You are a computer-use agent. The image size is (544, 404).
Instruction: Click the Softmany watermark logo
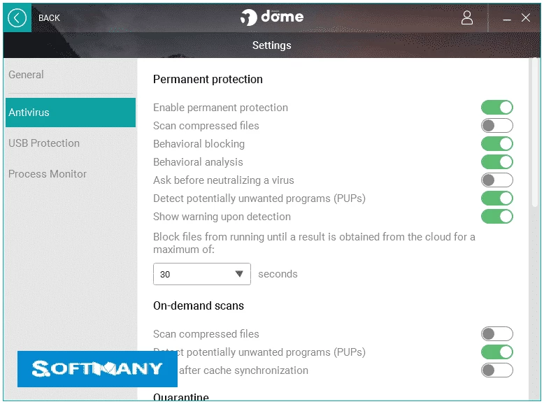97,368
